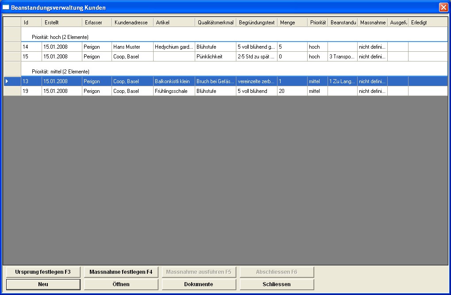The image size is (451, 295).
Task: Collapse the 'Priorität: mittel (2 Elemente)' group
Action: click(234, 69)
